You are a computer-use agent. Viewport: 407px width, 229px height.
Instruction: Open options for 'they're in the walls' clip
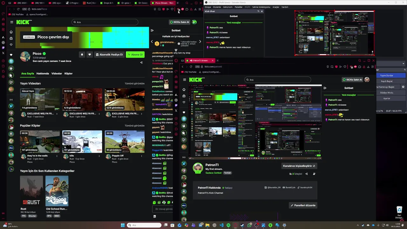[x=57, y=156]
